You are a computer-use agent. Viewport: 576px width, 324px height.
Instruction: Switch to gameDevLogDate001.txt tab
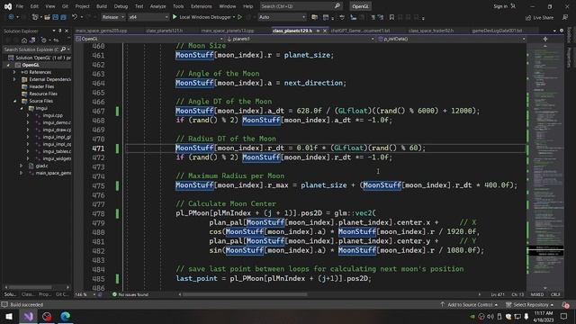point(497,31)
